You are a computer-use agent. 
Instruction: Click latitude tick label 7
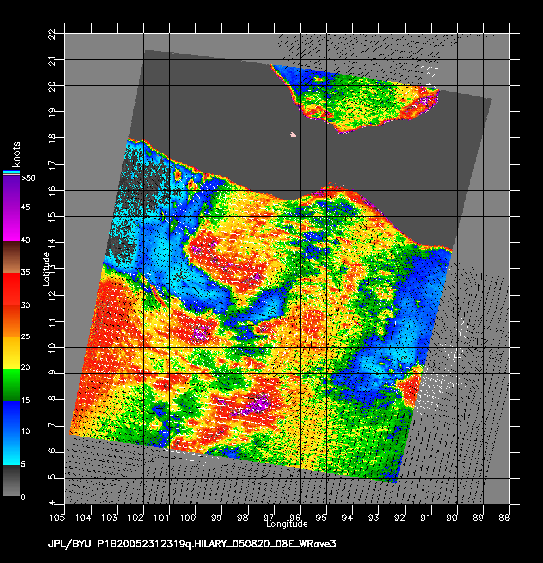pyautogui.click(x=52, y=425)
